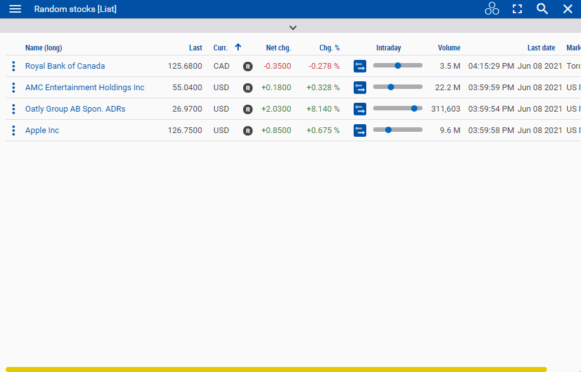The image size is (581, 372).
Task: Click the R badge in Oatly Group row
Action: point(248,110)
